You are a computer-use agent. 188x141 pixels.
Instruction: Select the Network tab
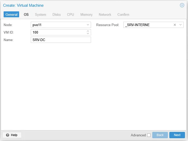[105, 14]
